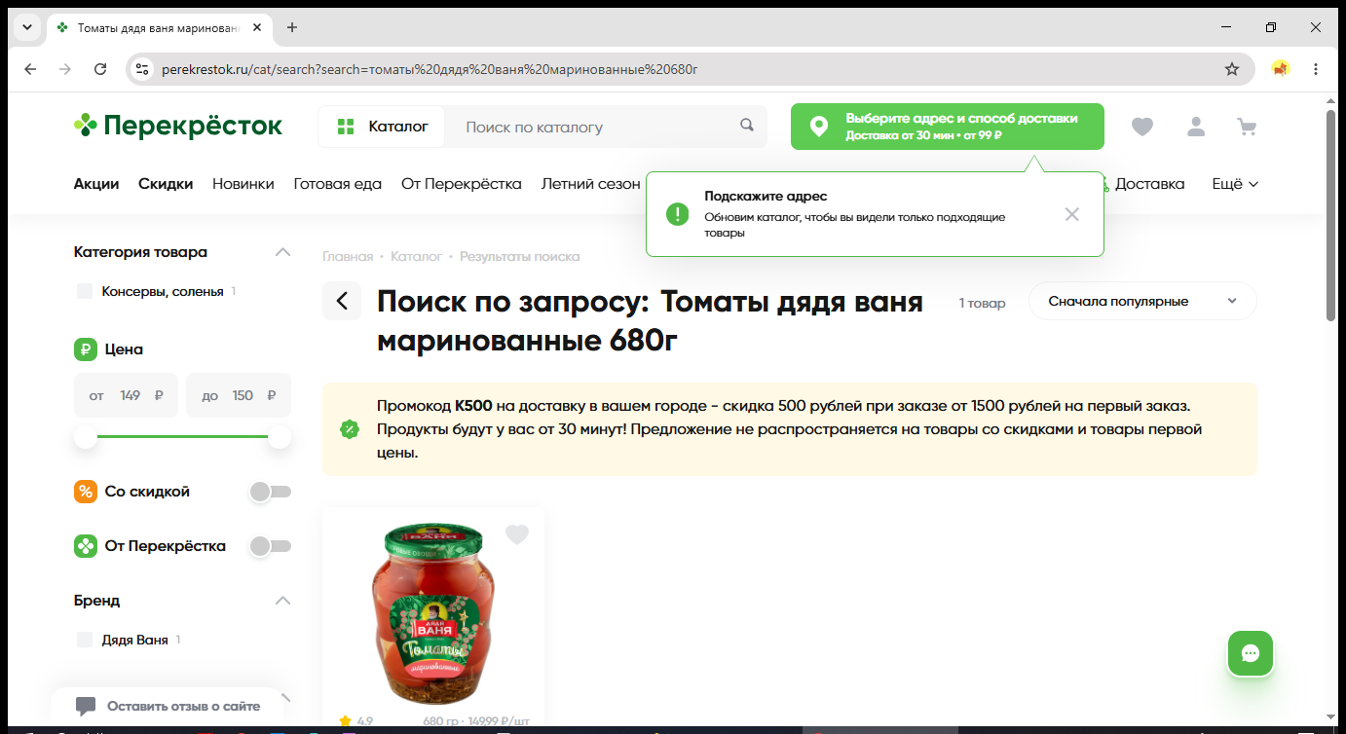The height and width of the screenshot is (734, 1346).
Task: Open the user profile icon
Action: [1195, 127]
